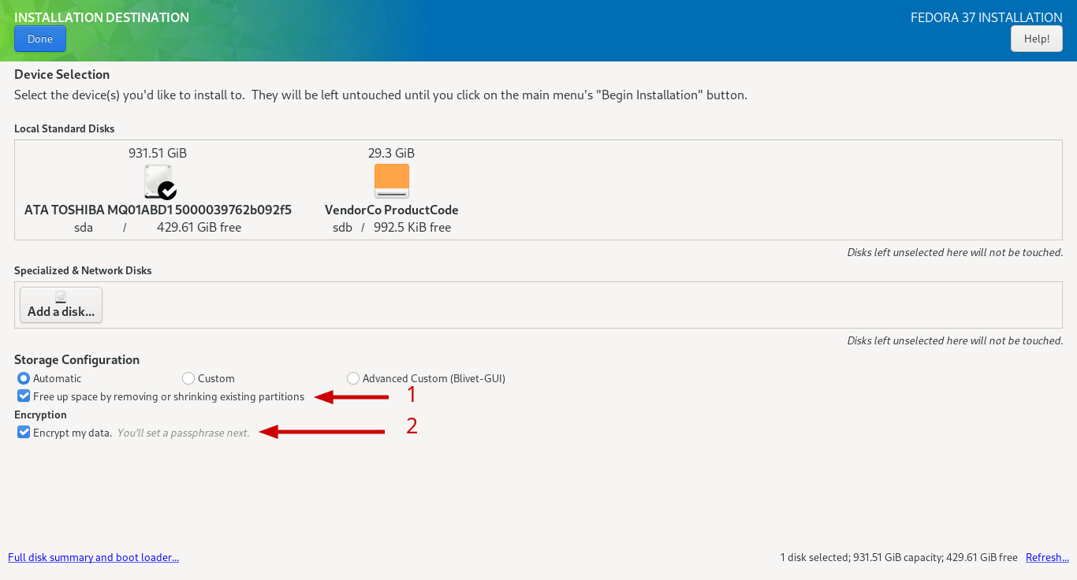Click the 29.3 GiB size label
1077x580 pixels.
point(391,153)
